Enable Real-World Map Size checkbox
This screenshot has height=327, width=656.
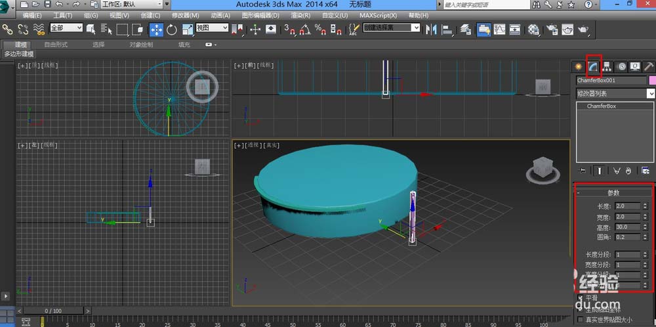[579, 320]
